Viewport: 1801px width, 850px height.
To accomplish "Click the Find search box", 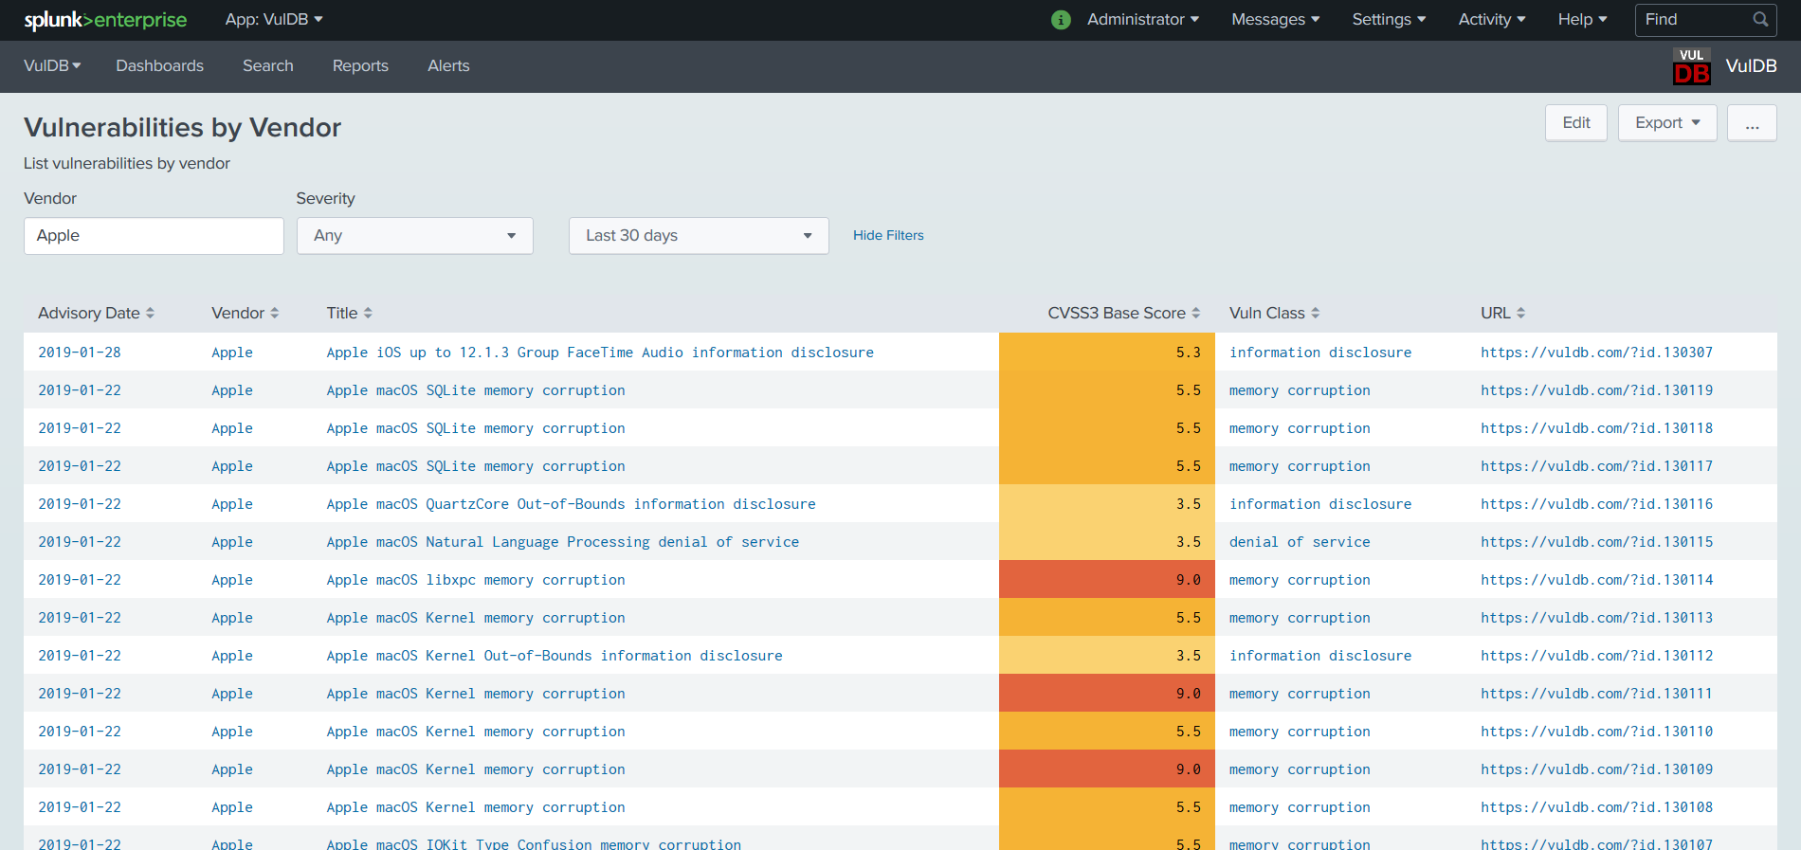I will [1705, 19].
